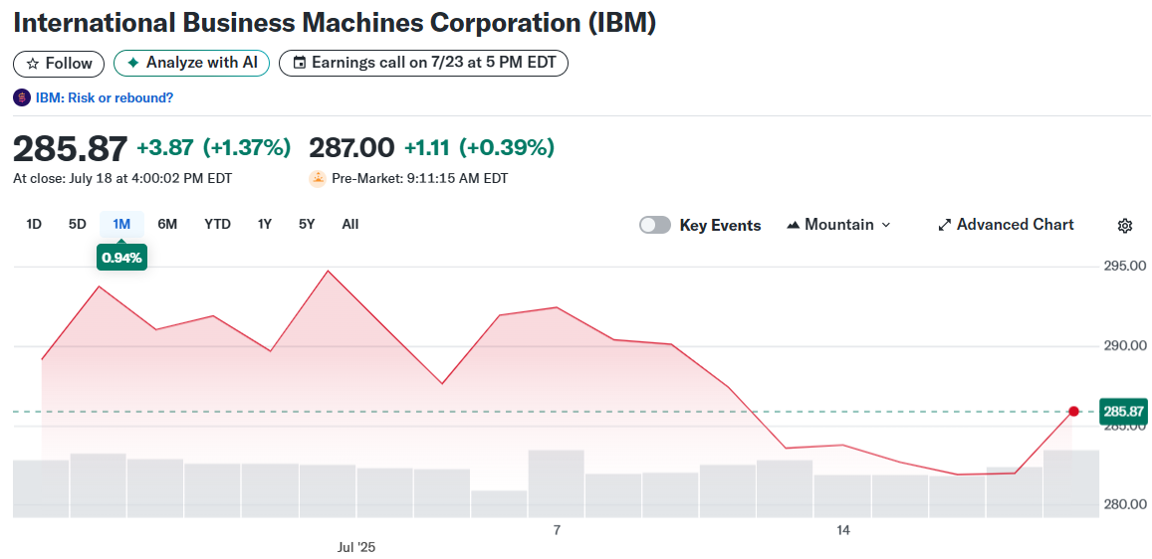Screen dimensions: 1152x559
Task: Click the '14' date axis label
Action: [x=842, y=529]
